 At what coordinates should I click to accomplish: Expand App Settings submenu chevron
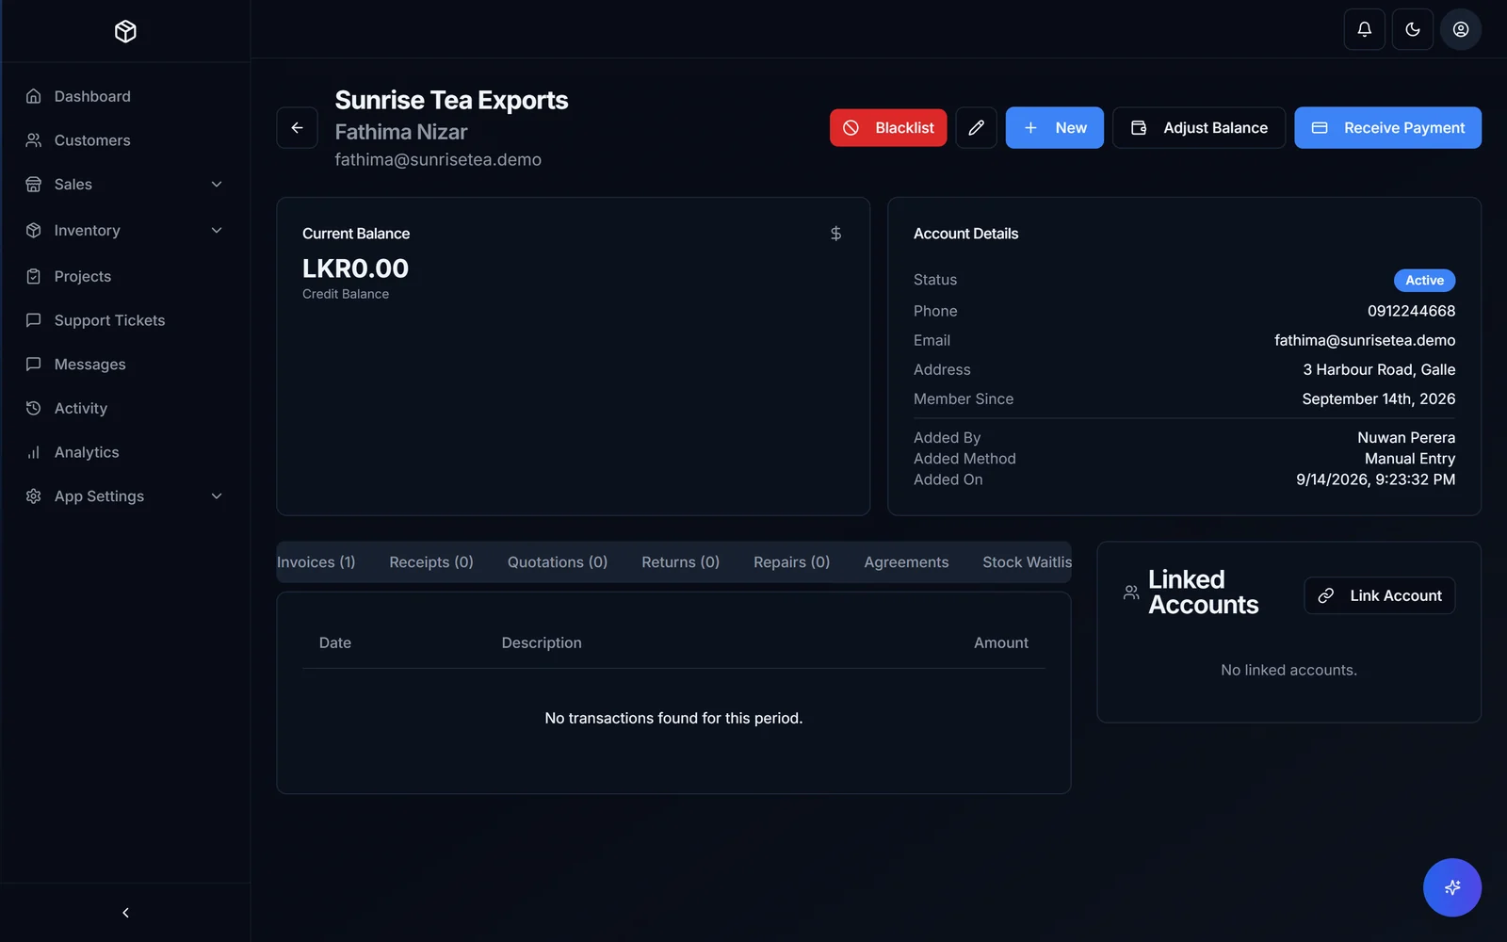click(217, 496)
